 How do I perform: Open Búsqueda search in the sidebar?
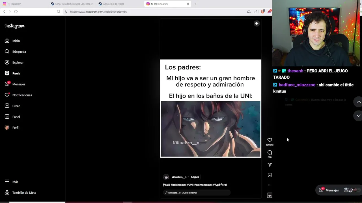[x=15, y=52]
